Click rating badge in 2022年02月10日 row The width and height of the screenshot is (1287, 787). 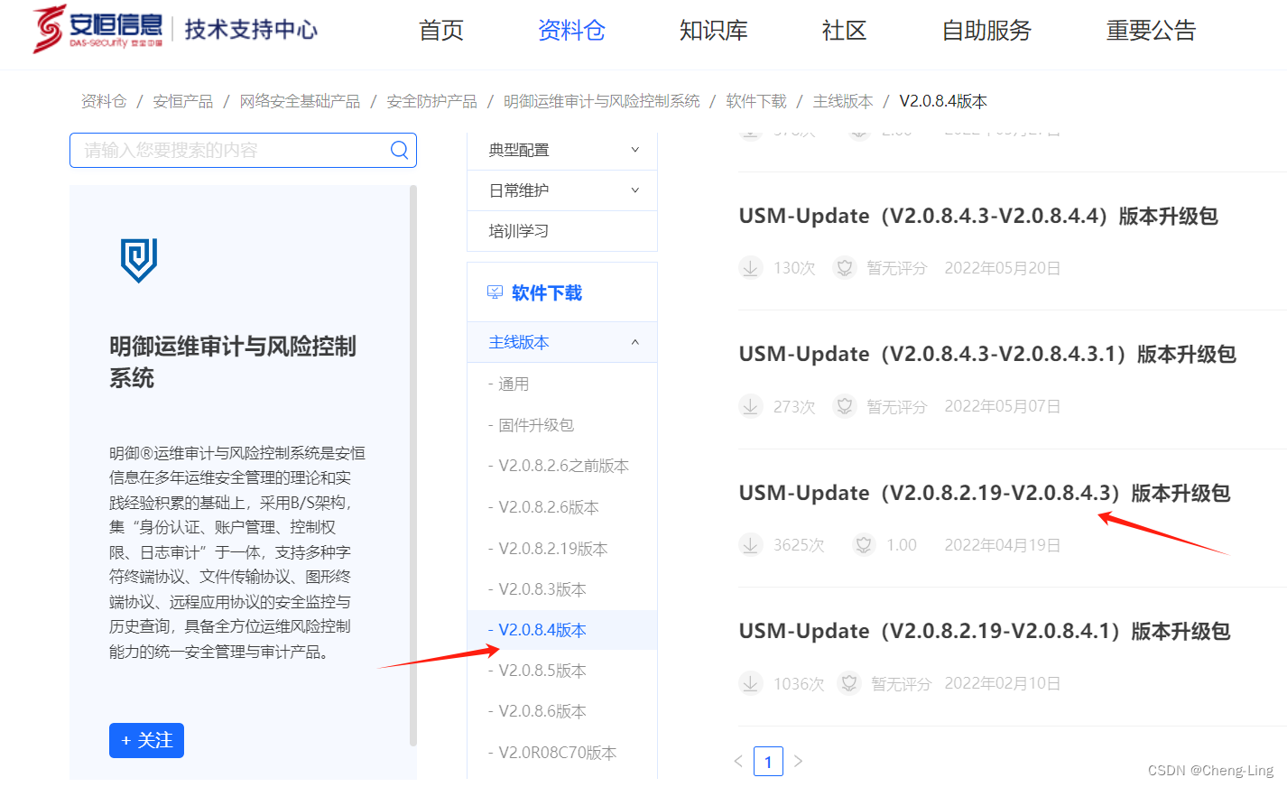point(848,683)
